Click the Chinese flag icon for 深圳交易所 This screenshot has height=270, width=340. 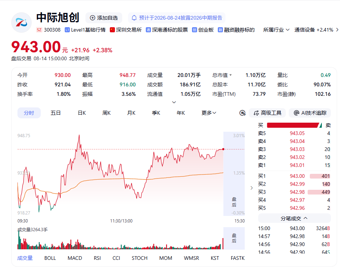pos(112,30)
